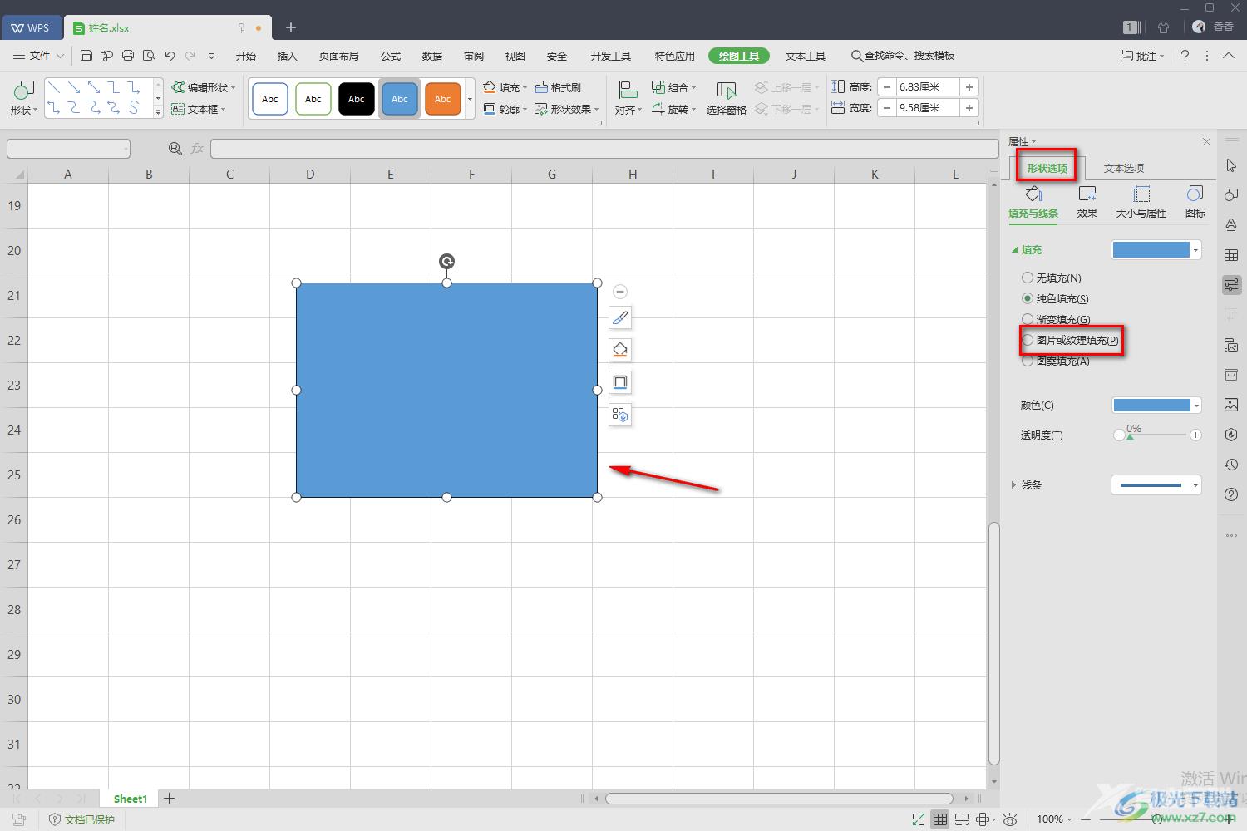Open the 页面布局 ribbon tab
This screenshot has height=831, width=1247.
point(339,56)
